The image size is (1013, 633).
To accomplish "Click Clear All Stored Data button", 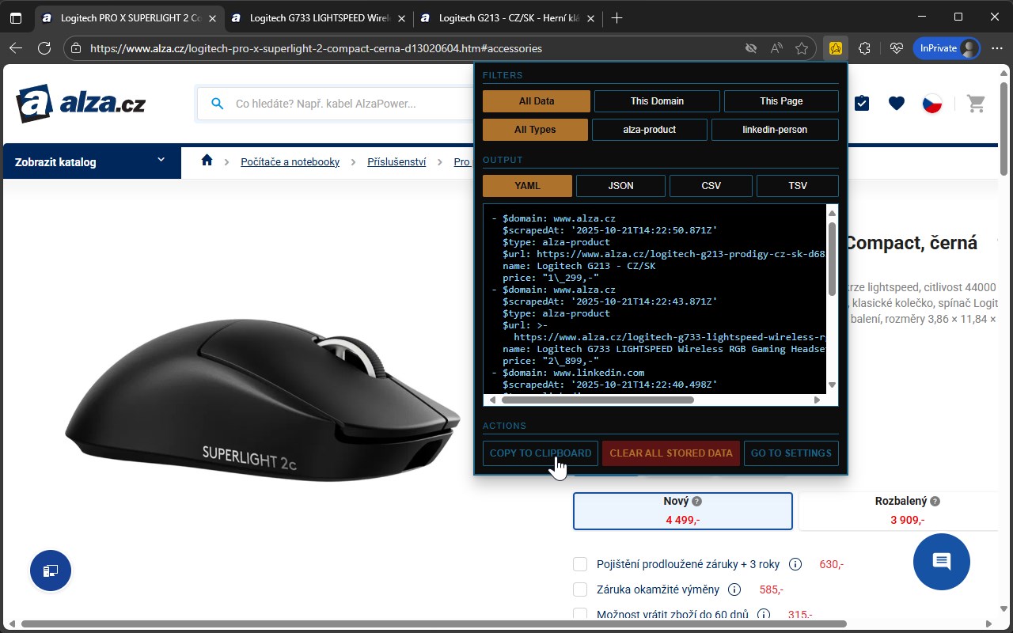I will pyautogui.click(x=671, y=453).
